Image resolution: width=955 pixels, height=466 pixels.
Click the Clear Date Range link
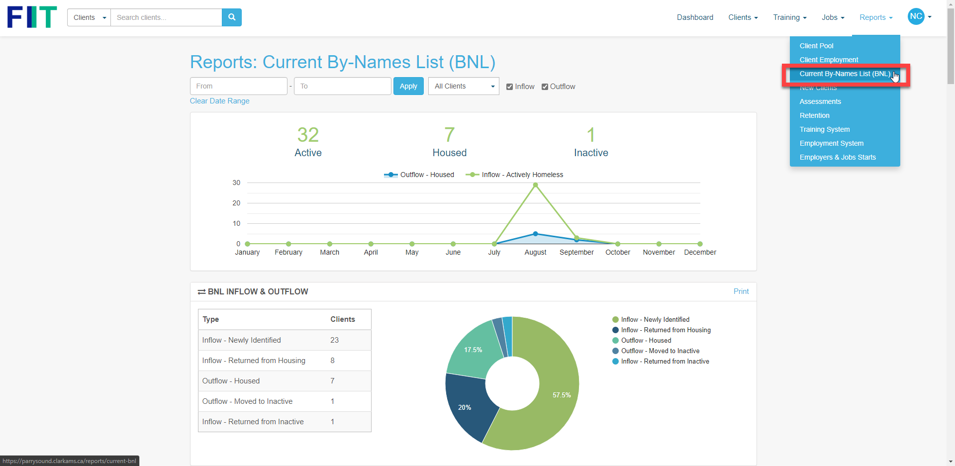tap(219, 101)
